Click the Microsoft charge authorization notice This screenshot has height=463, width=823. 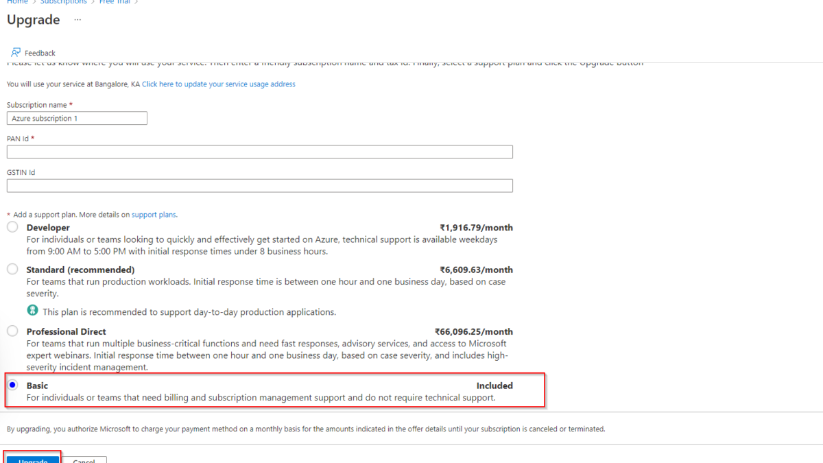click(x=306, y=429)
